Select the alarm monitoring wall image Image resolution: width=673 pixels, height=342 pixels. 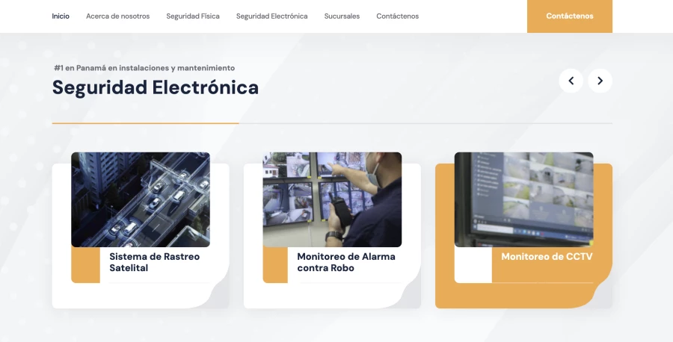332,199
